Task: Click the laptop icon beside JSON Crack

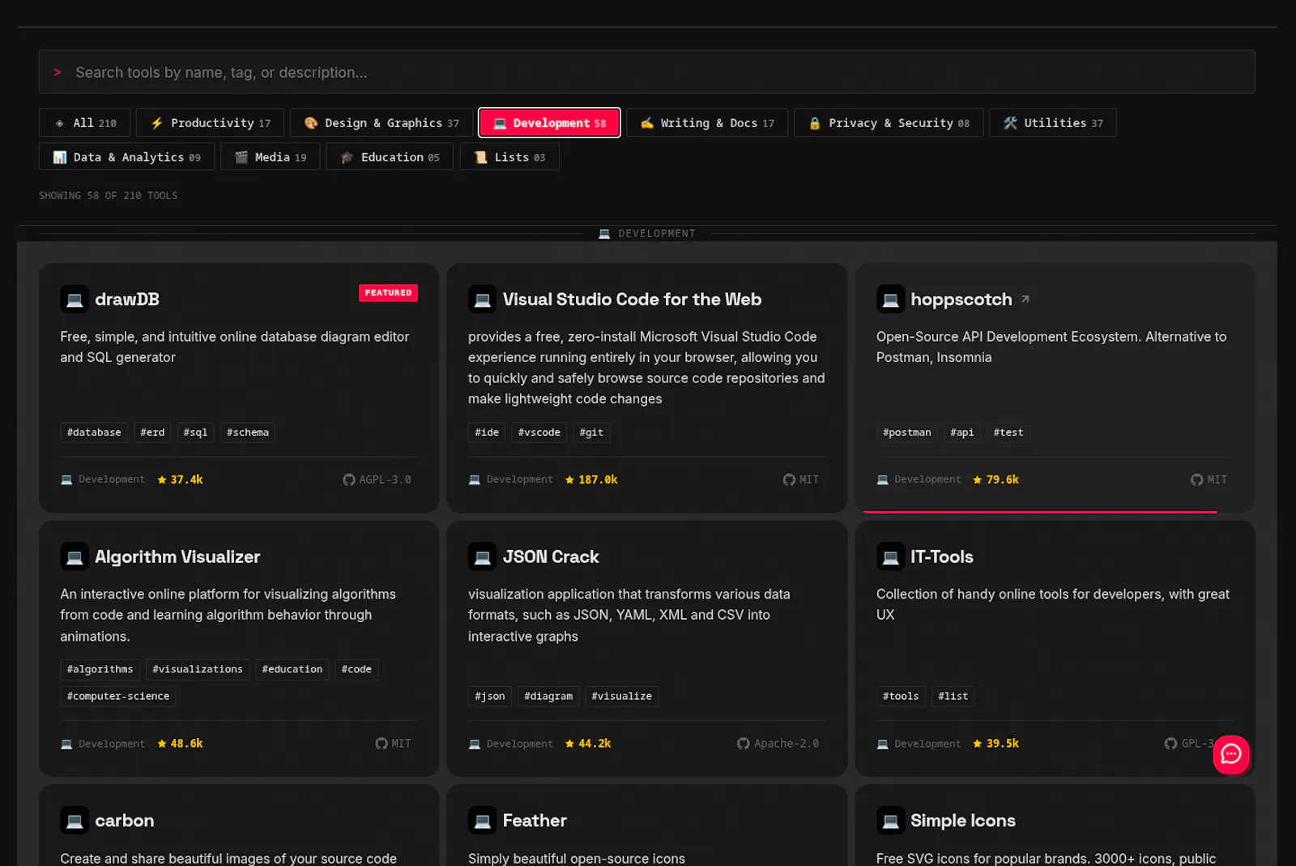Action: (x=482, y=557)
